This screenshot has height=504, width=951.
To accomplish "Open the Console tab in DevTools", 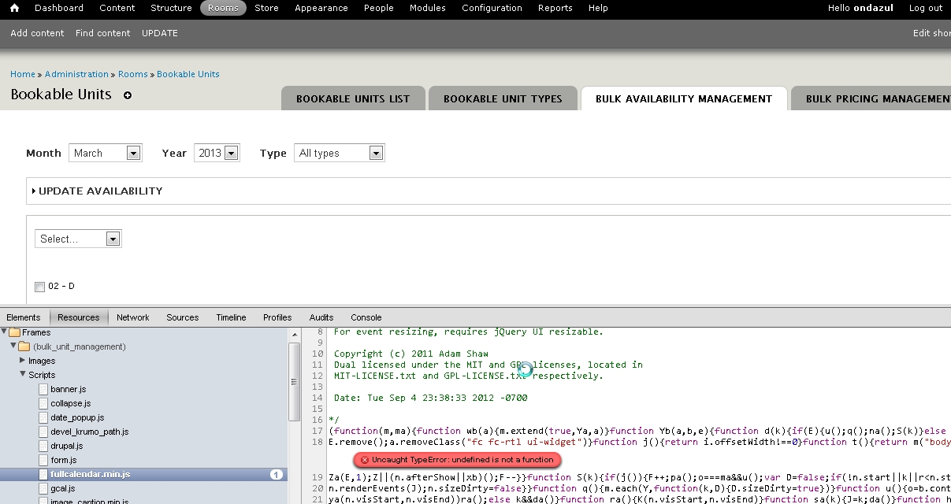I will coord(366,317).
